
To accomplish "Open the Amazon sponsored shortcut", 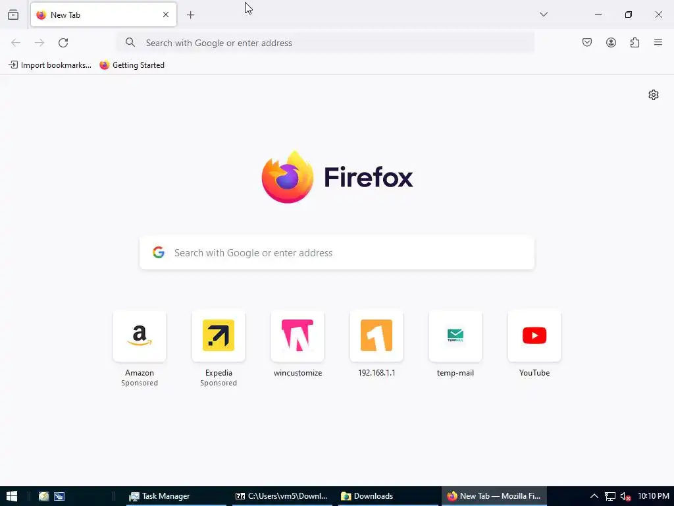I will tap(140, 335).
